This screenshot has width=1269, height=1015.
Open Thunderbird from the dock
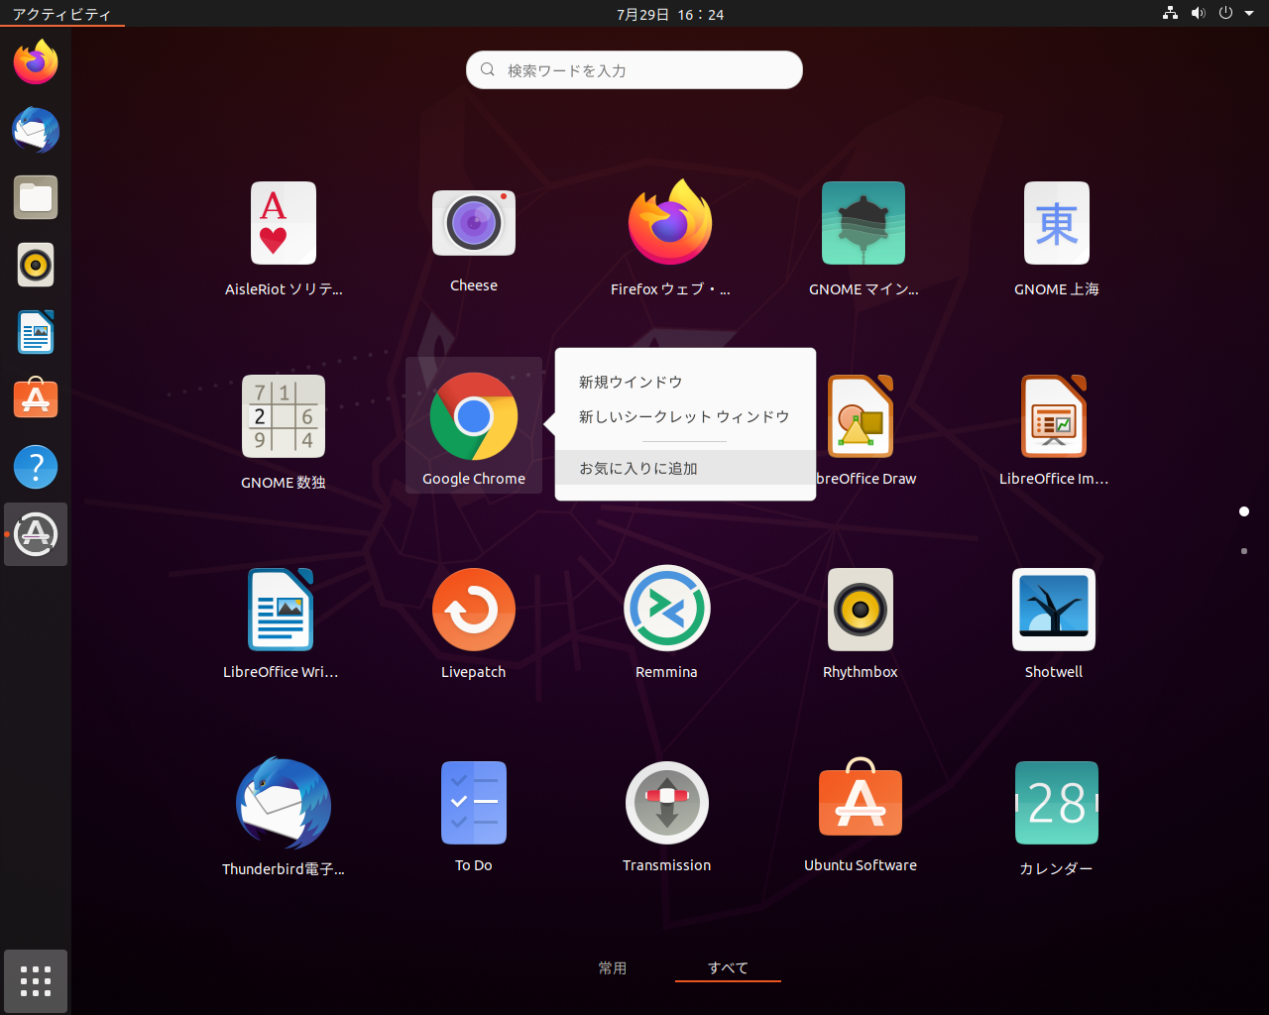click(x=36, y=130)
